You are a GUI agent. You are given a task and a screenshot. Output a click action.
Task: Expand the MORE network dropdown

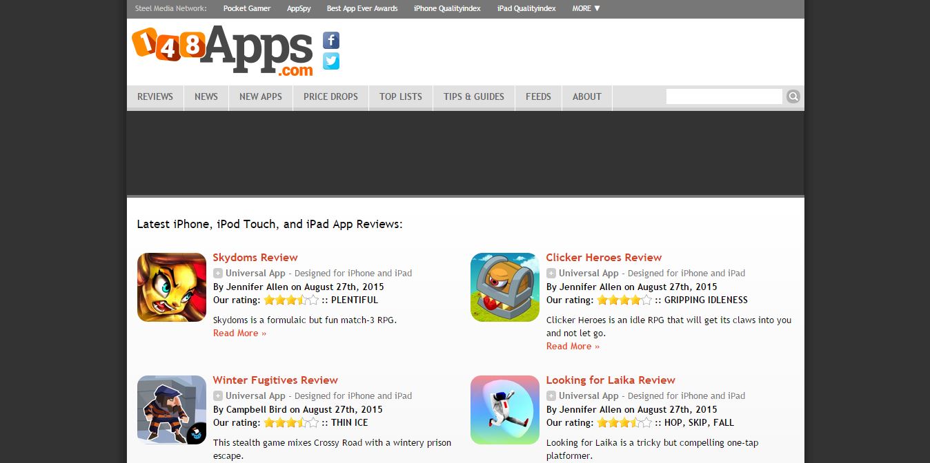coord(586,8)
